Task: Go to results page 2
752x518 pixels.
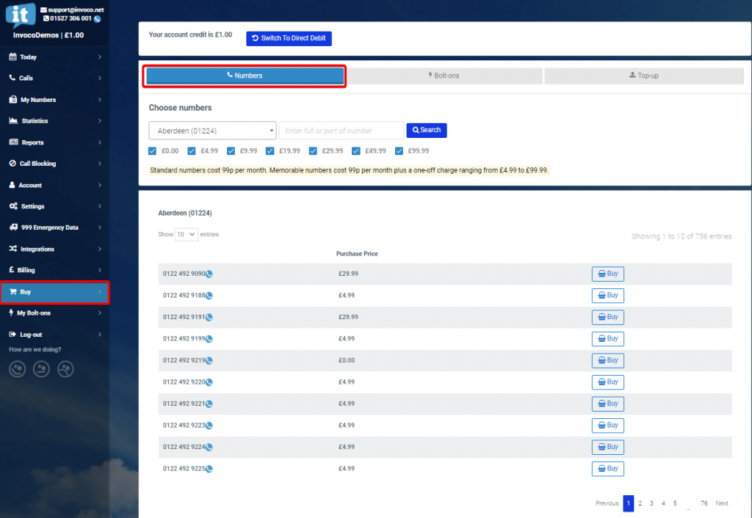Action: (x=640, y=503)
